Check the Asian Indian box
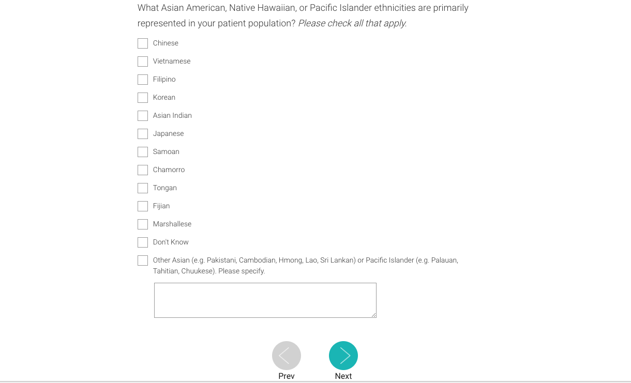The width and height of the screenshot is (631, 383). pos(143,116)
